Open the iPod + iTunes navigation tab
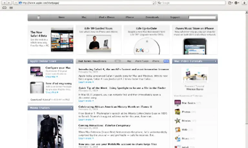Image resolution: width=248 pixels, height=148 pixels. coord(107,17)
